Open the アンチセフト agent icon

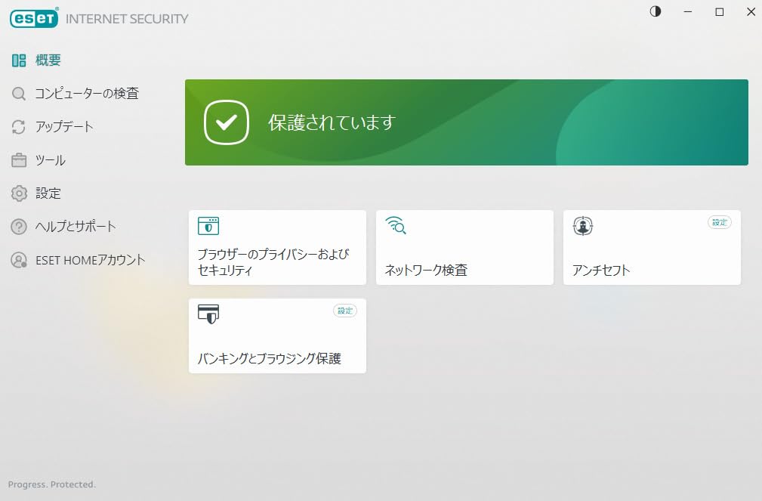(582, 225)
